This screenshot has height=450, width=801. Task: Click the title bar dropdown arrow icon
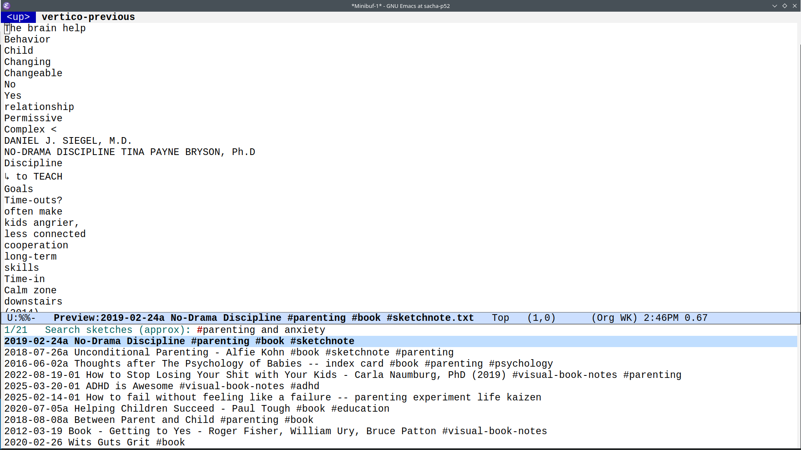pos(774,6)
